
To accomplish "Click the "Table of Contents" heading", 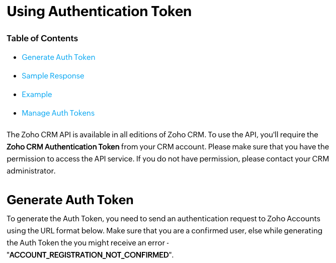I will tap(42, 38).
